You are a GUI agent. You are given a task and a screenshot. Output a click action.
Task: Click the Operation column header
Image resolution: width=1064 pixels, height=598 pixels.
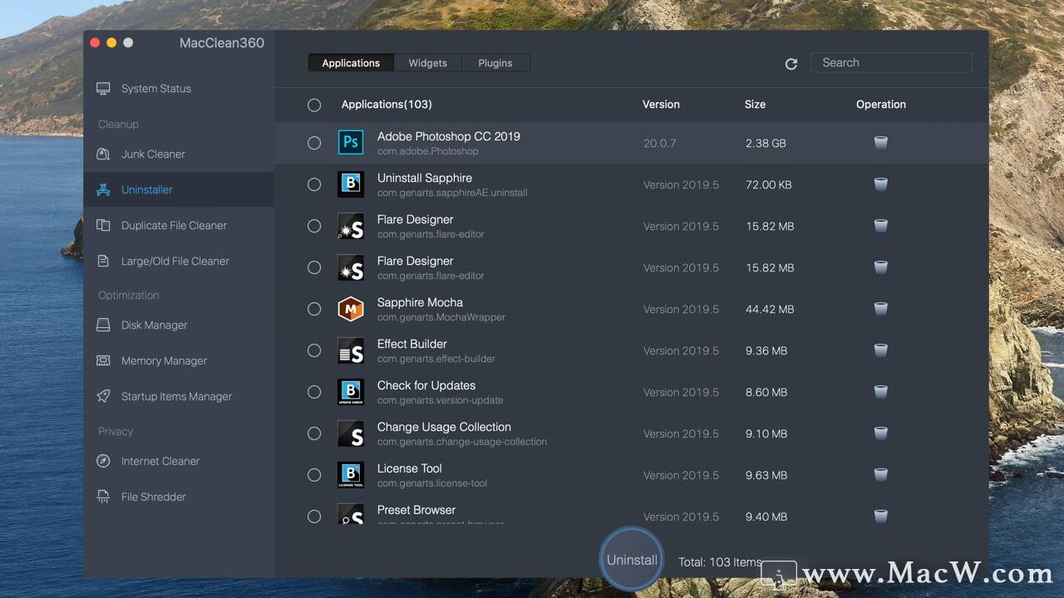(881, 105)
